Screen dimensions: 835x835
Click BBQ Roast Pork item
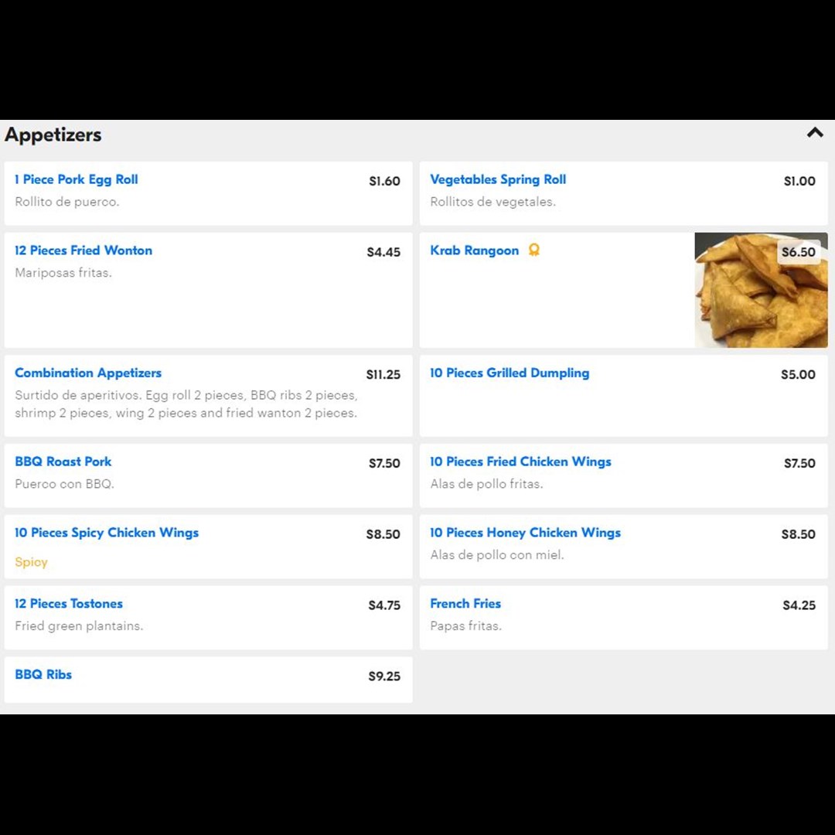[208, 475]
